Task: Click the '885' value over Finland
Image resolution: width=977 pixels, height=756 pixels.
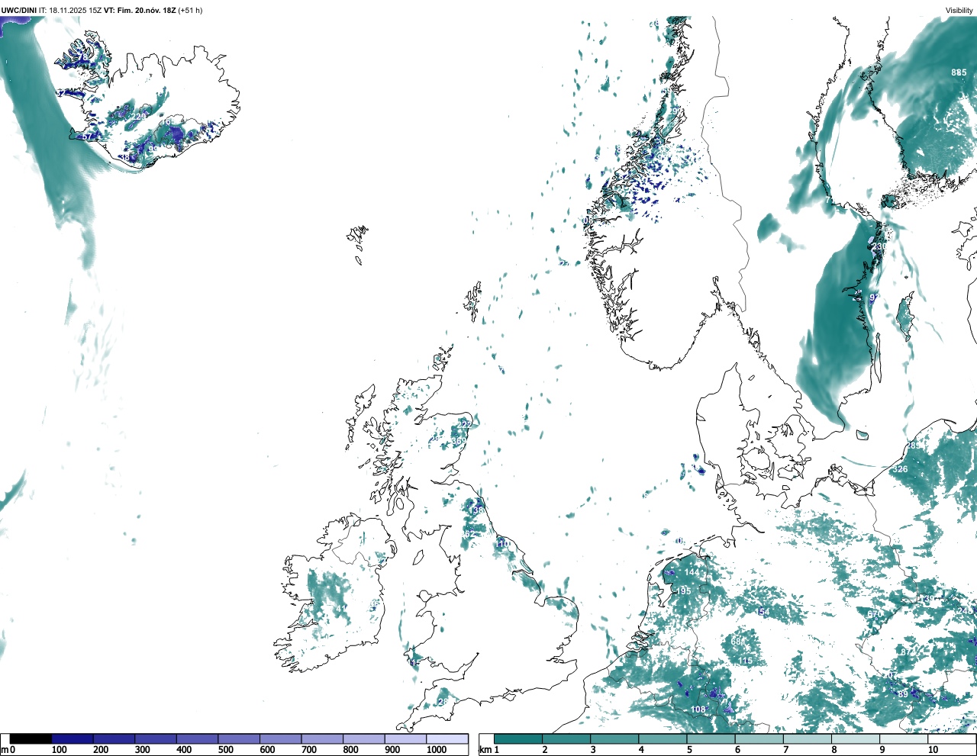Action: [959, 72]
